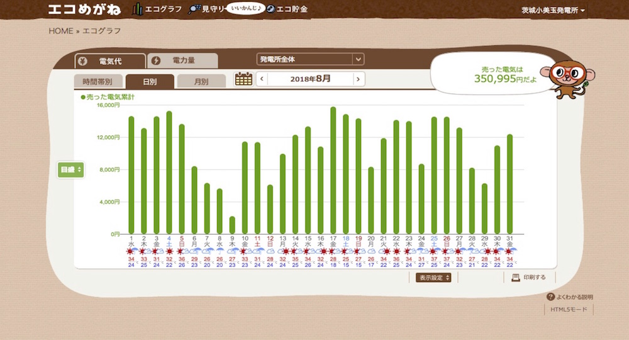Click the weather icon for August 1

tap(131, 251)
